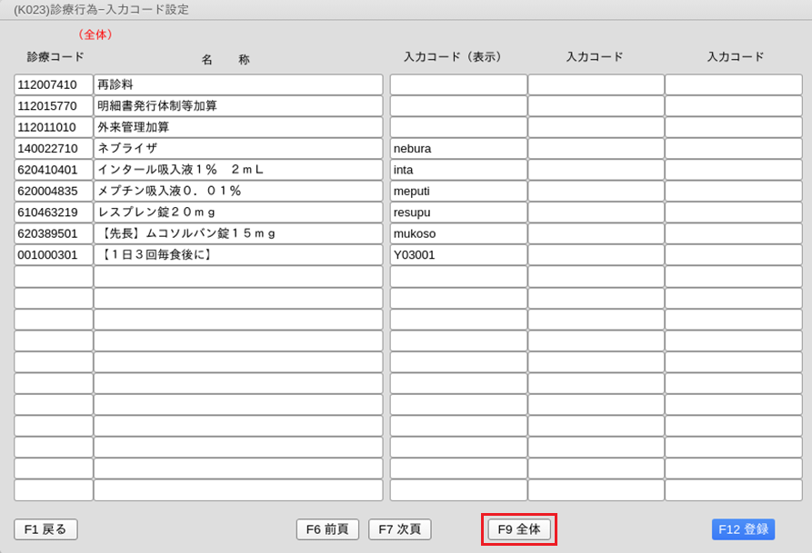Select the 140022710 code field

click(54, 148)
